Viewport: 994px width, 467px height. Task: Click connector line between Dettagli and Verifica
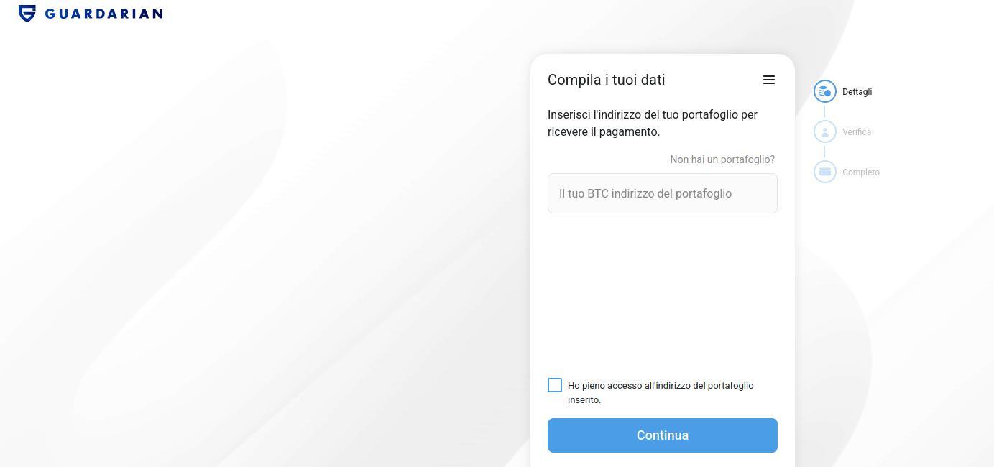(824, 111)
